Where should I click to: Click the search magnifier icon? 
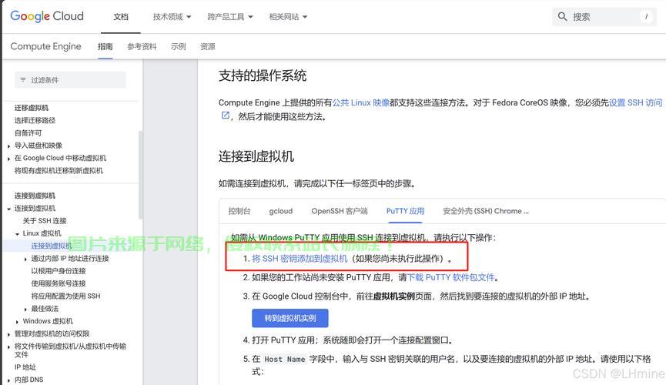[562, 17]
